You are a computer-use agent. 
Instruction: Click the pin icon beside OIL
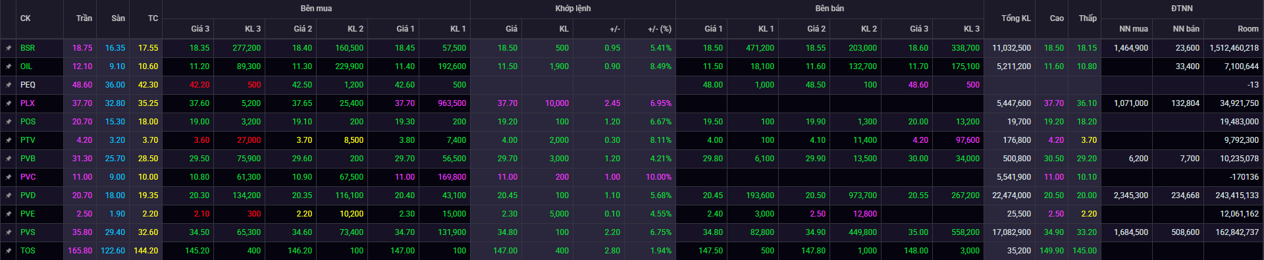pyautogui.click(x=9, y=66)
